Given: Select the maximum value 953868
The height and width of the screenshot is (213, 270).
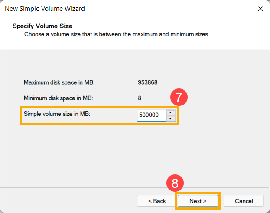Looking at the screenshot, I should click(x=148, y=82).
